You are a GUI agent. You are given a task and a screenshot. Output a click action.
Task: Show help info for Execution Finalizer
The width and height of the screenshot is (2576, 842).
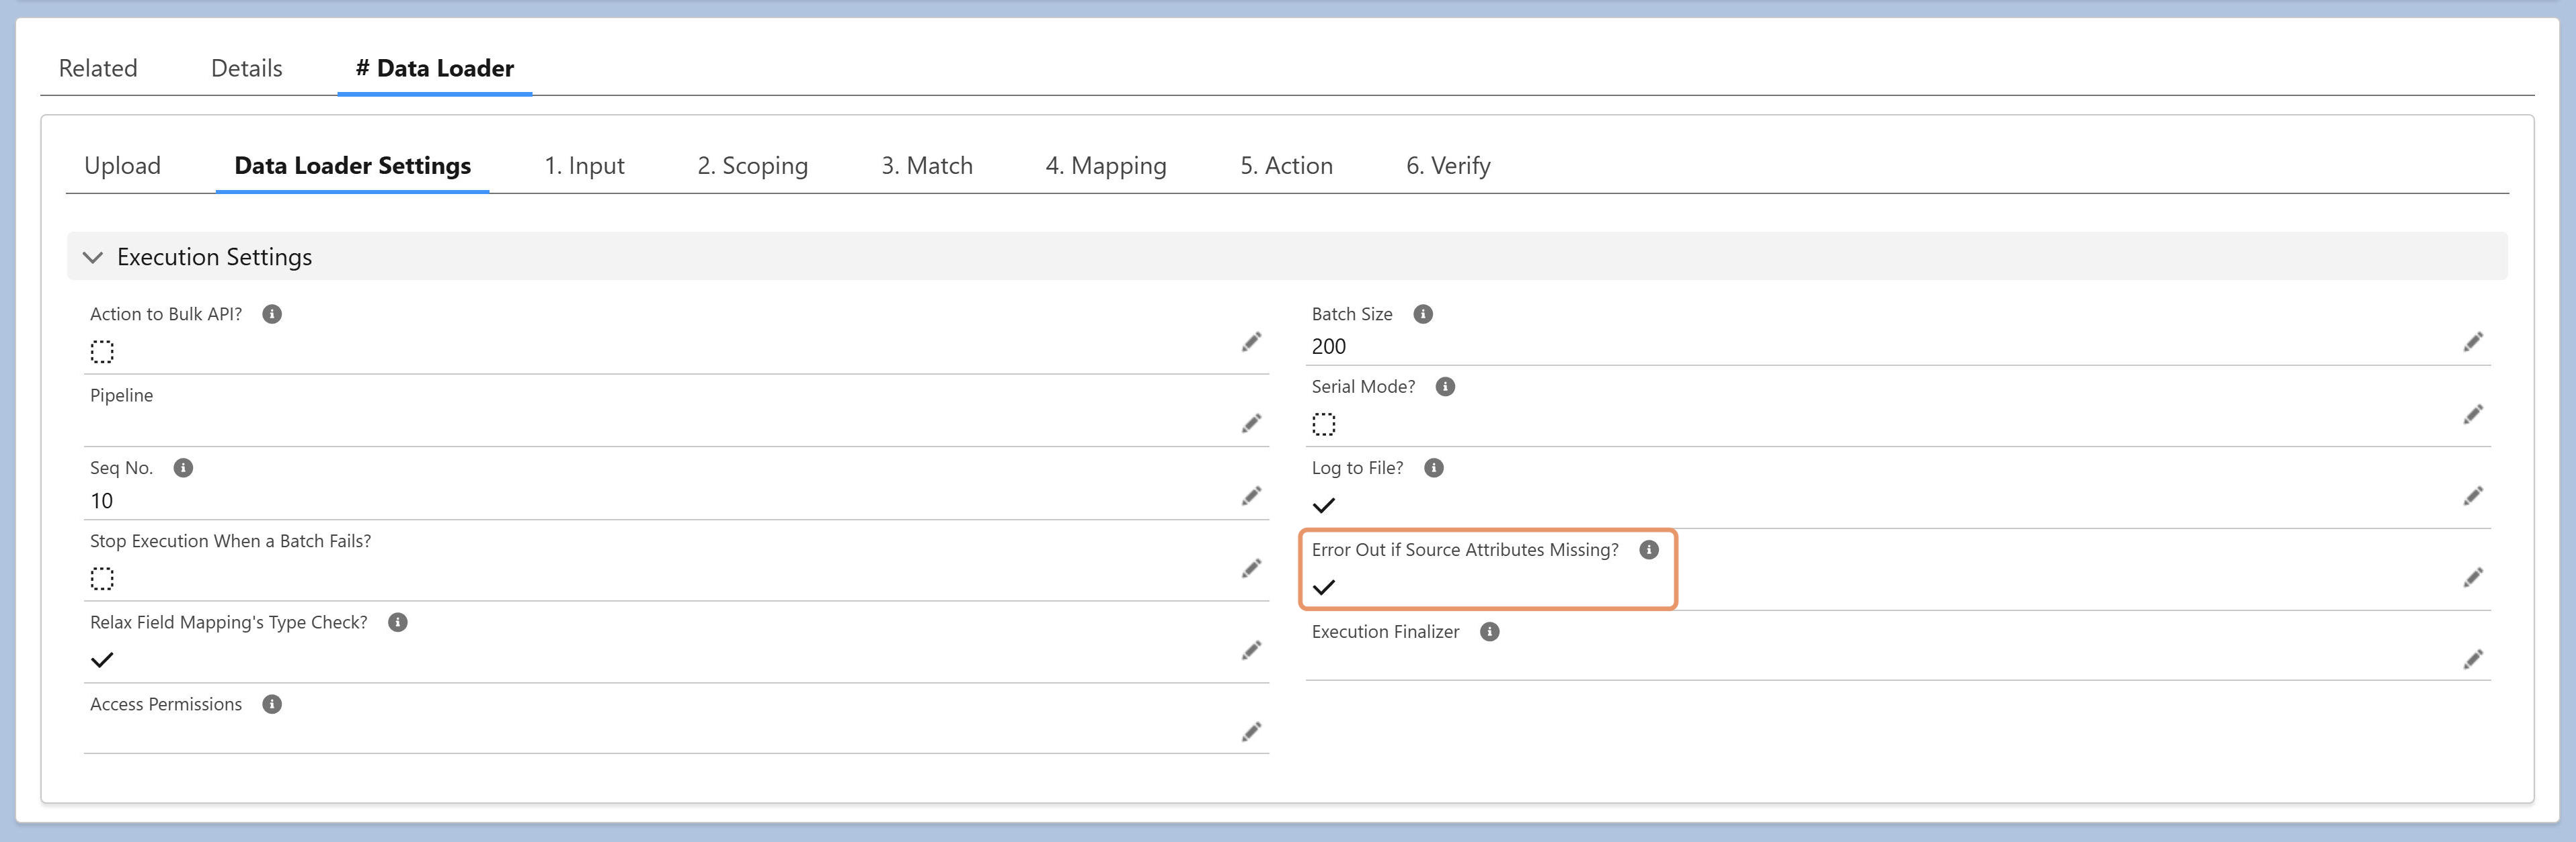[1490, 631]
